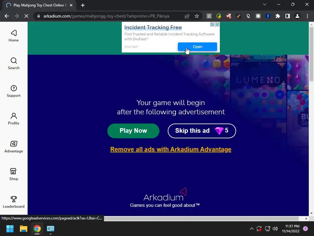Open File Explorer from taskbar

23,229
